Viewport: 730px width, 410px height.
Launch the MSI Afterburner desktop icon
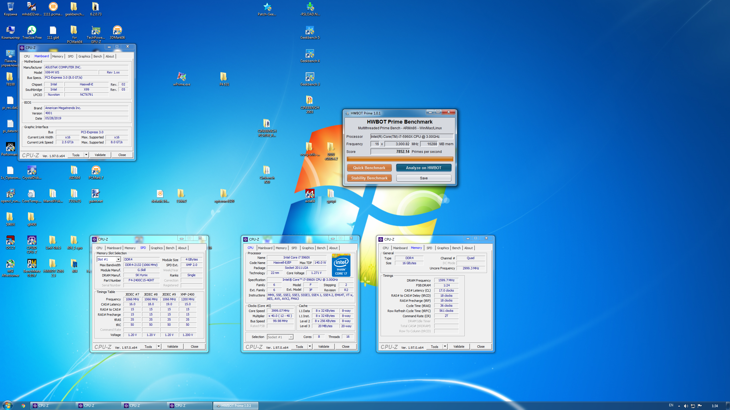[x=11, y=268]
